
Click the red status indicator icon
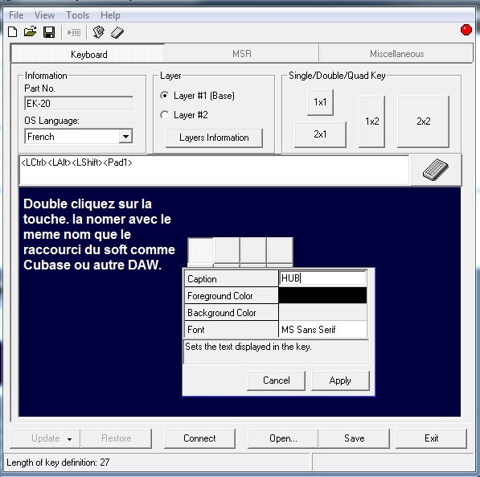coord(466,30)
